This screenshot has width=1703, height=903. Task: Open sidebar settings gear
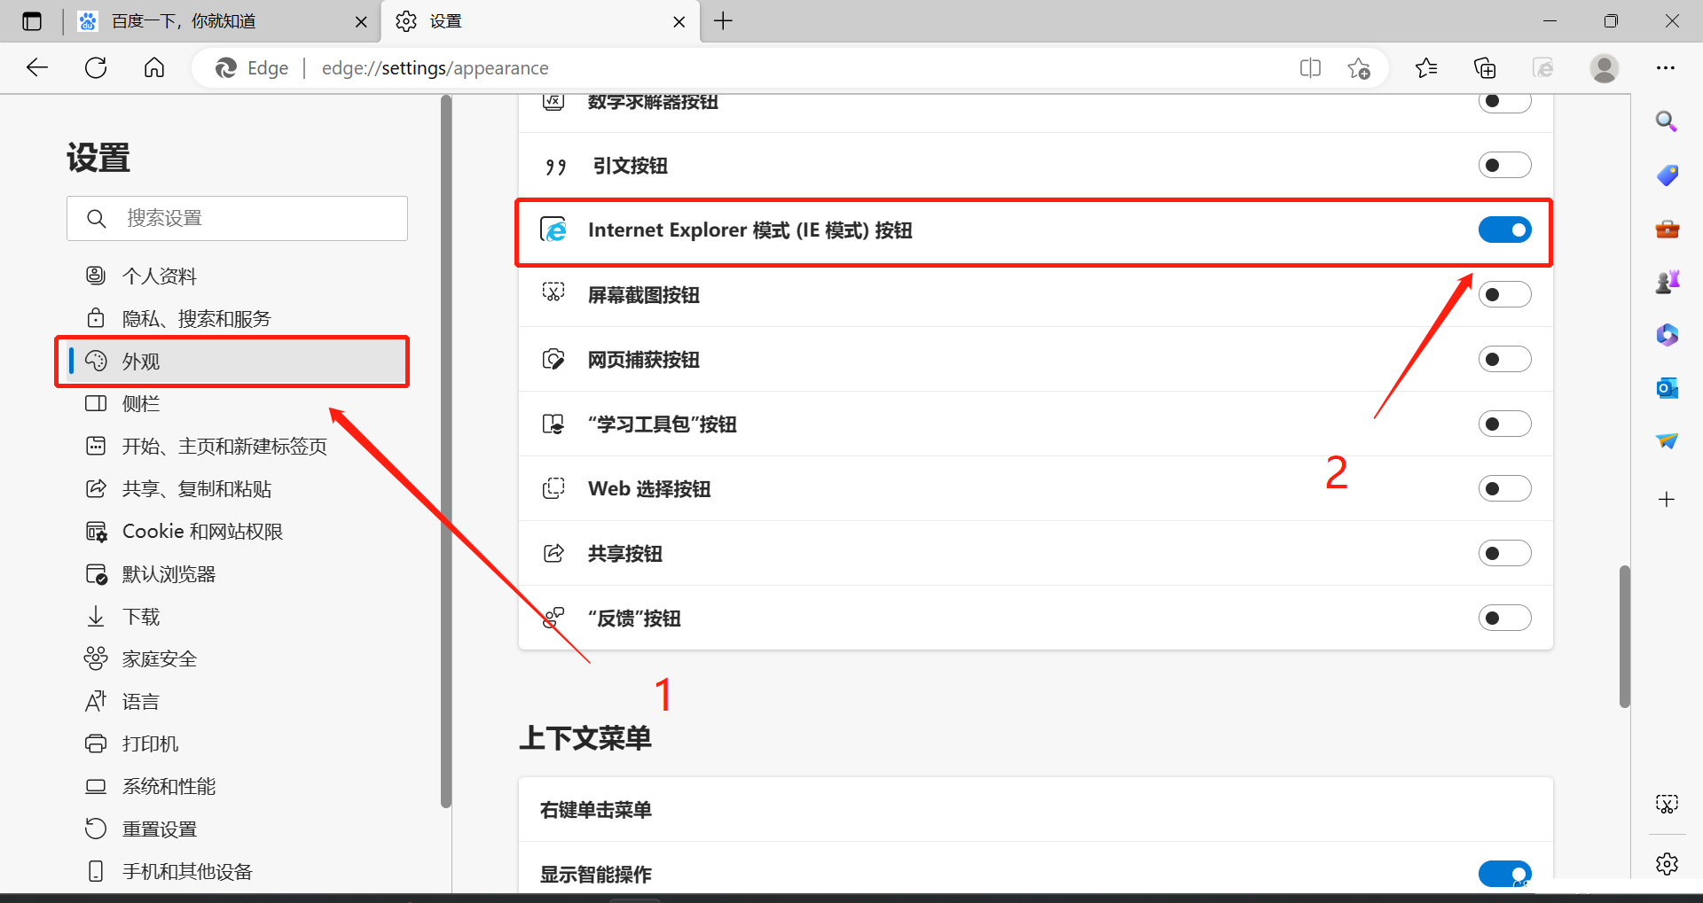(1667, 863)
